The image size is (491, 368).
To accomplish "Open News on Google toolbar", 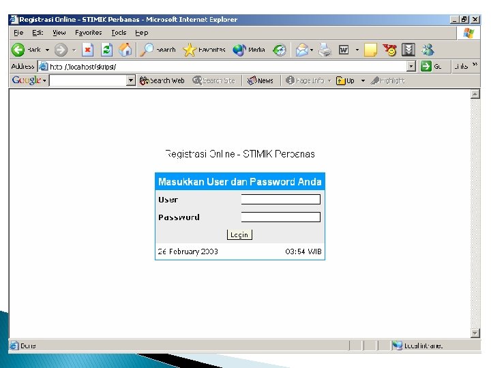I will 261,80.
